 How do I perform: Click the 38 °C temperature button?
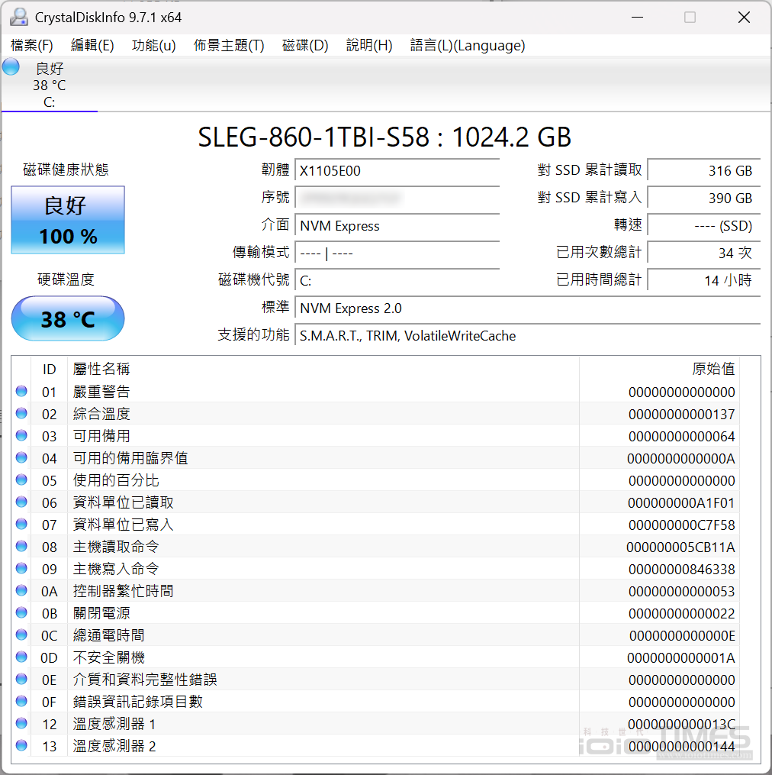68,318
